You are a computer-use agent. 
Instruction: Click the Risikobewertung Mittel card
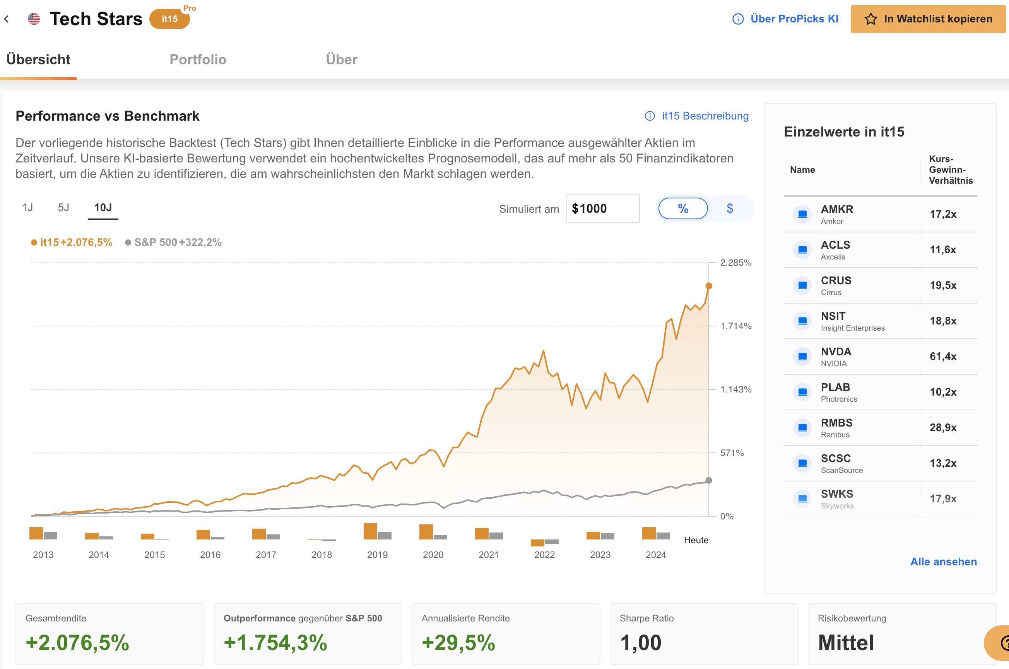pos(902,633)
